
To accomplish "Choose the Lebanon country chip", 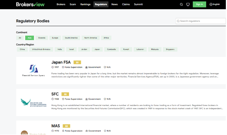I will pos(140,49).
